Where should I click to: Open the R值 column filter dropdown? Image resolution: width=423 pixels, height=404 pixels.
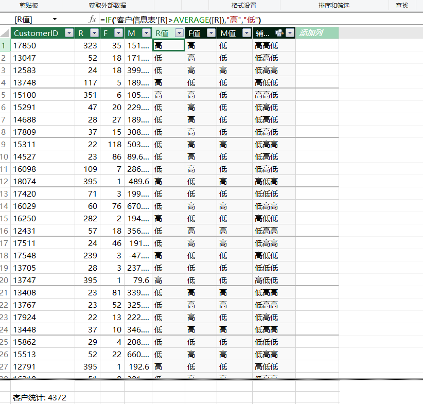(x=180, y=33)
